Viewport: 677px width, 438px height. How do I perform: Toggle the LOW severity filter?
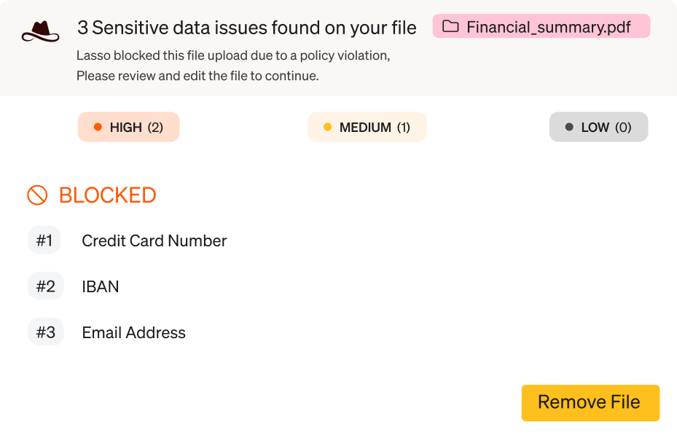[x=598, y=127]
